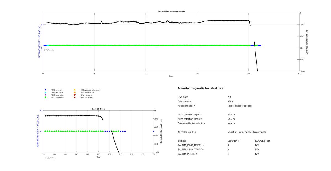Image resolution: width=331 pixels, height=171 pixels.
Task: Click the red inverted triangle NVV no return marker
Action: coord(74,95)
